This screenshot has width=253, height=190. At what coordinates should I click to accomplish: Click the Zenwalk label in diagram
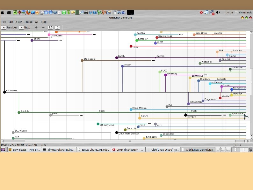221,79
